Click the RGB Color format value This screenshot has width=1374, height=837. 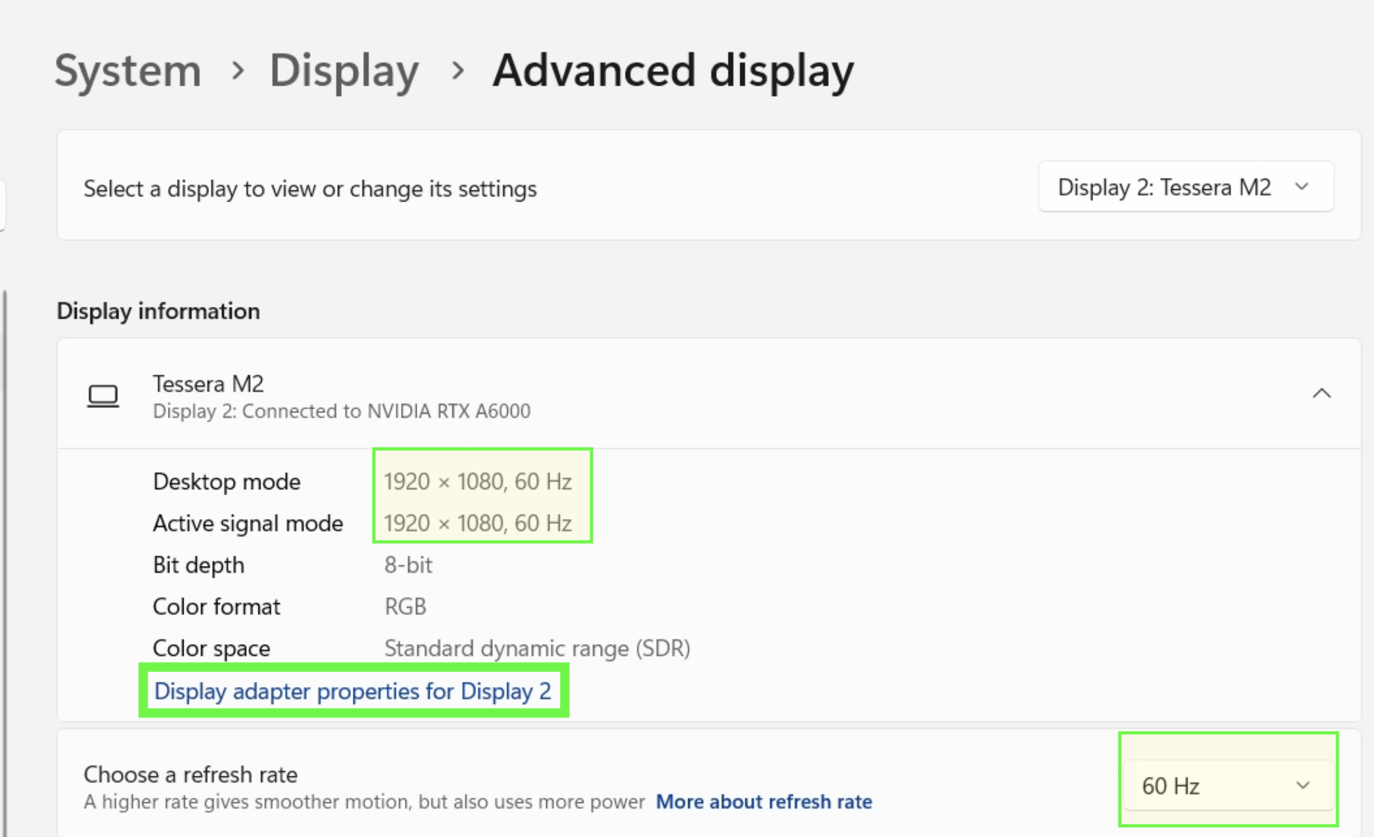405,606
